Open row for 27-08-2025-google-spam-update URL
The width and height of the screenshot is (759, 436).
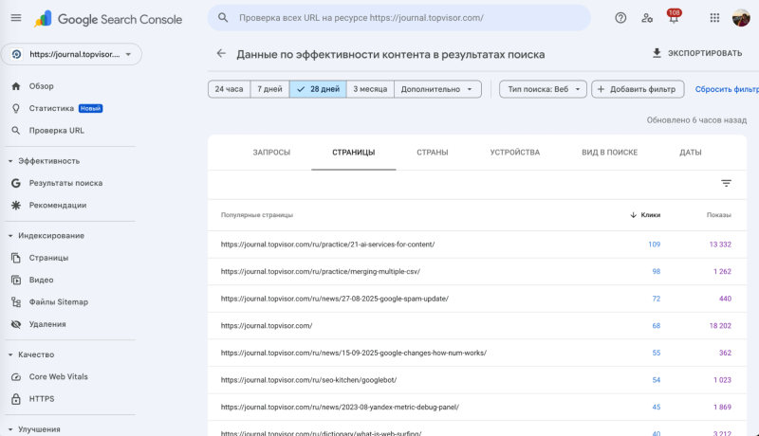(477, 299)
